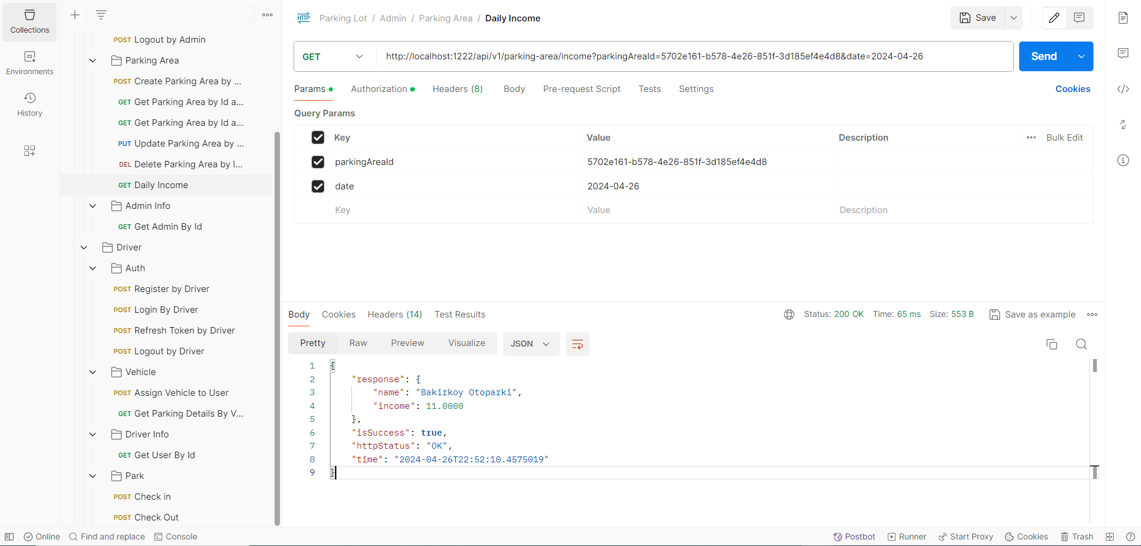The height and width of the screenshot is (546, 1141).
Task: Click the related requests icon in the right sidebar
Action: pyautogui.click(x=1123, y=125)
